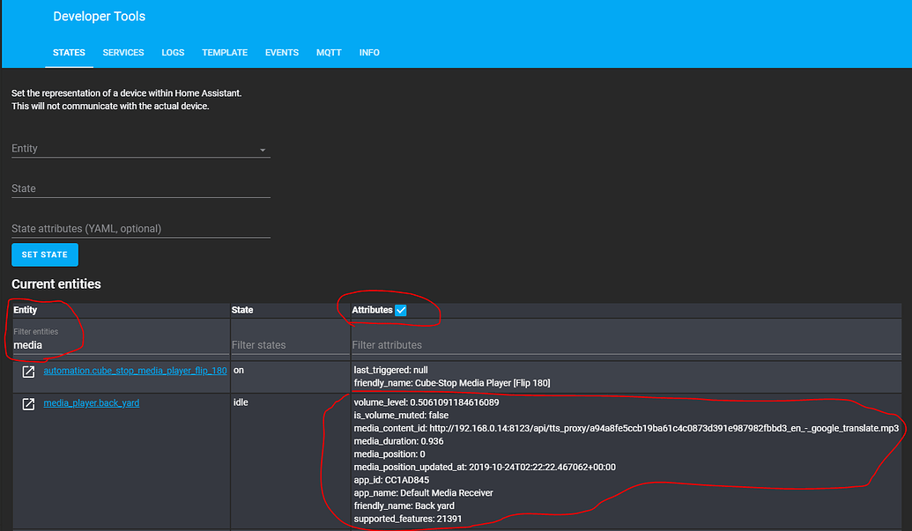Switch to the SERVICES tab

[122, 53]
